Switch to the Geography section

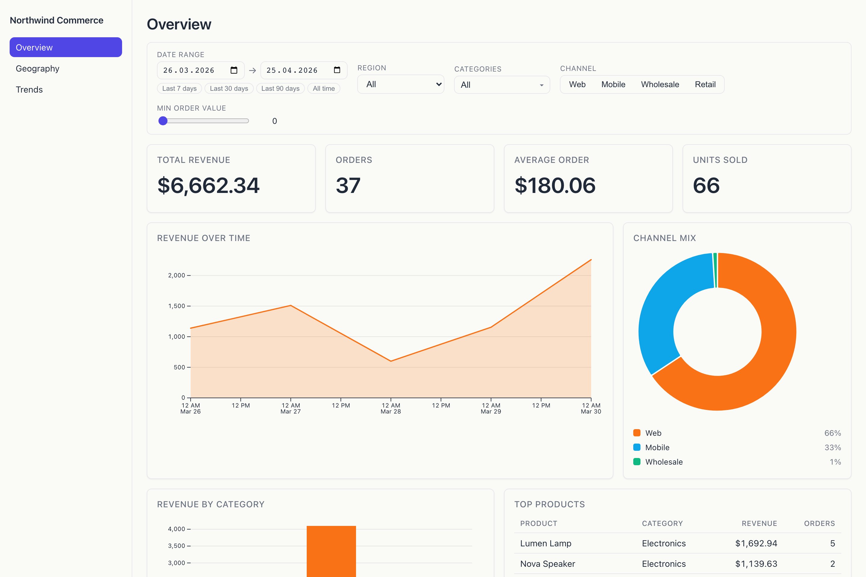coord(37,69)
